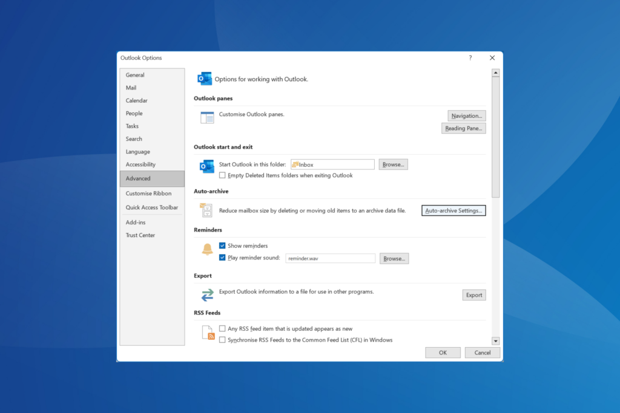Click the reminder.wav sound file field
Screen dimensions: 620x413
pos(330,258)
